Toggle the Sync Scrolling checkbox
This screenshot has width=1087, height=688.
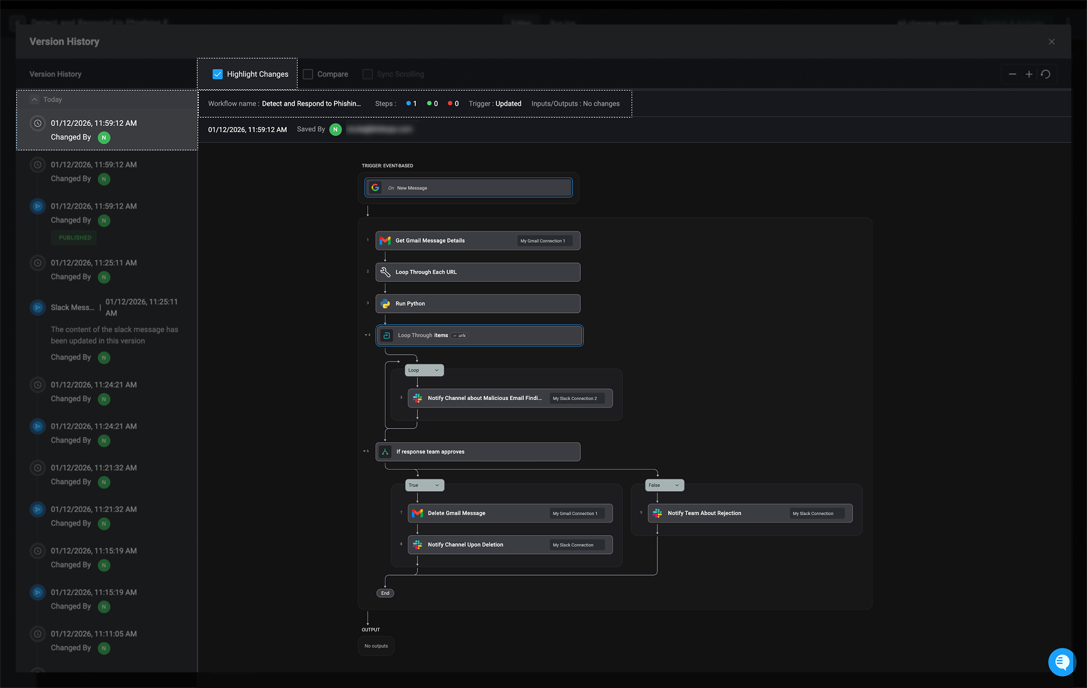click(x=367, y=74)
